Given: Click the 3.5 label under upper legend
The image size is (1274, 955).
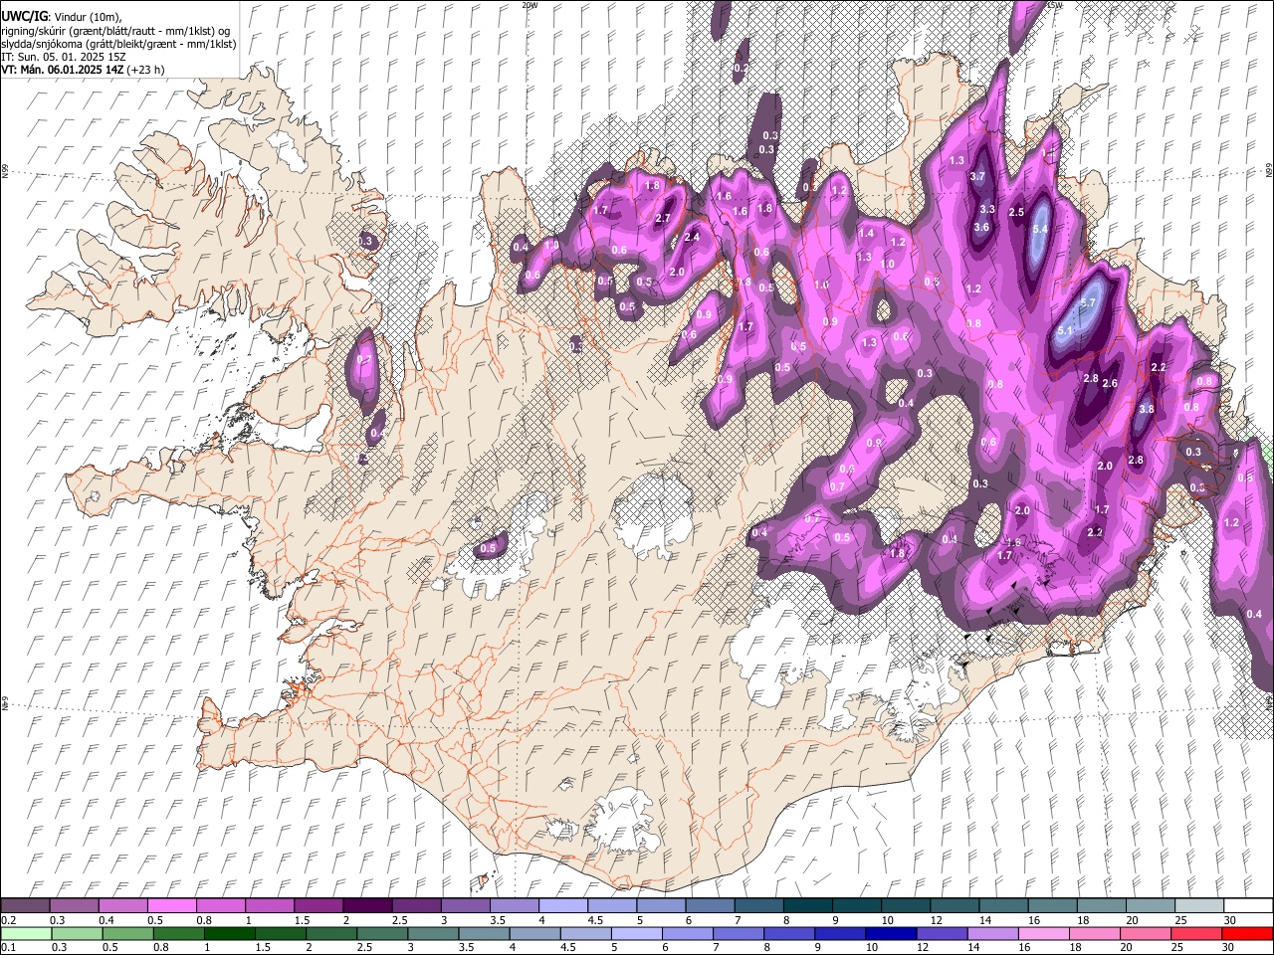Looking at the screenshot, I should coord(498,920).
